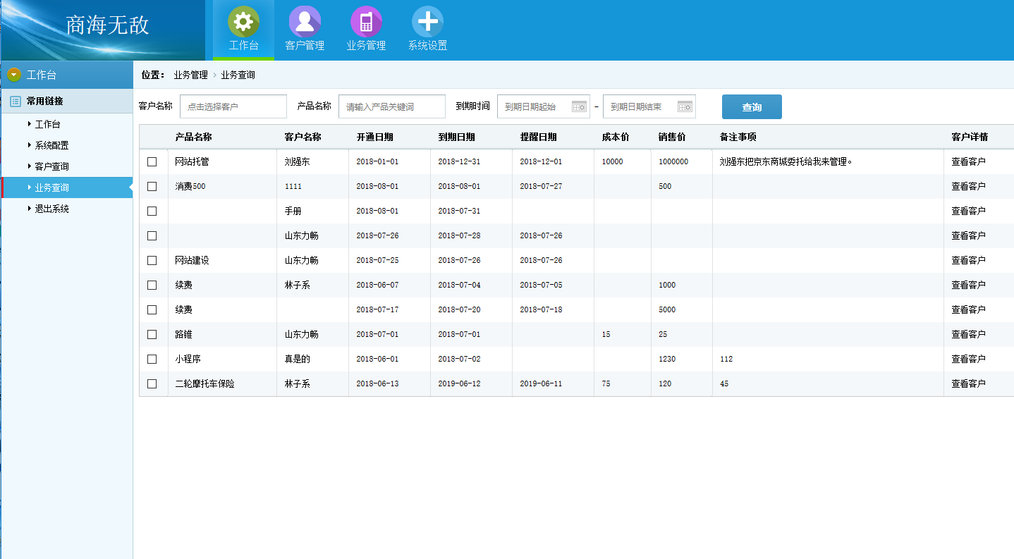Open 查看客户 link for 网站托管 row
The width and height of the screenshot is (1014, 559).
tap(968, 162)
